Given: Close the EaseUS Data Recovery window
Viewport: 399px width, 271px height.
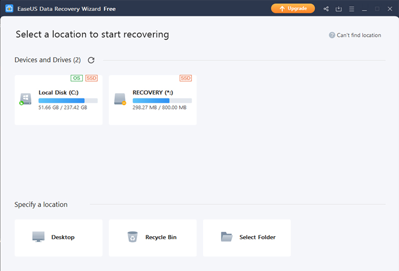Looking at the screenshot, I should pos(390,9).
